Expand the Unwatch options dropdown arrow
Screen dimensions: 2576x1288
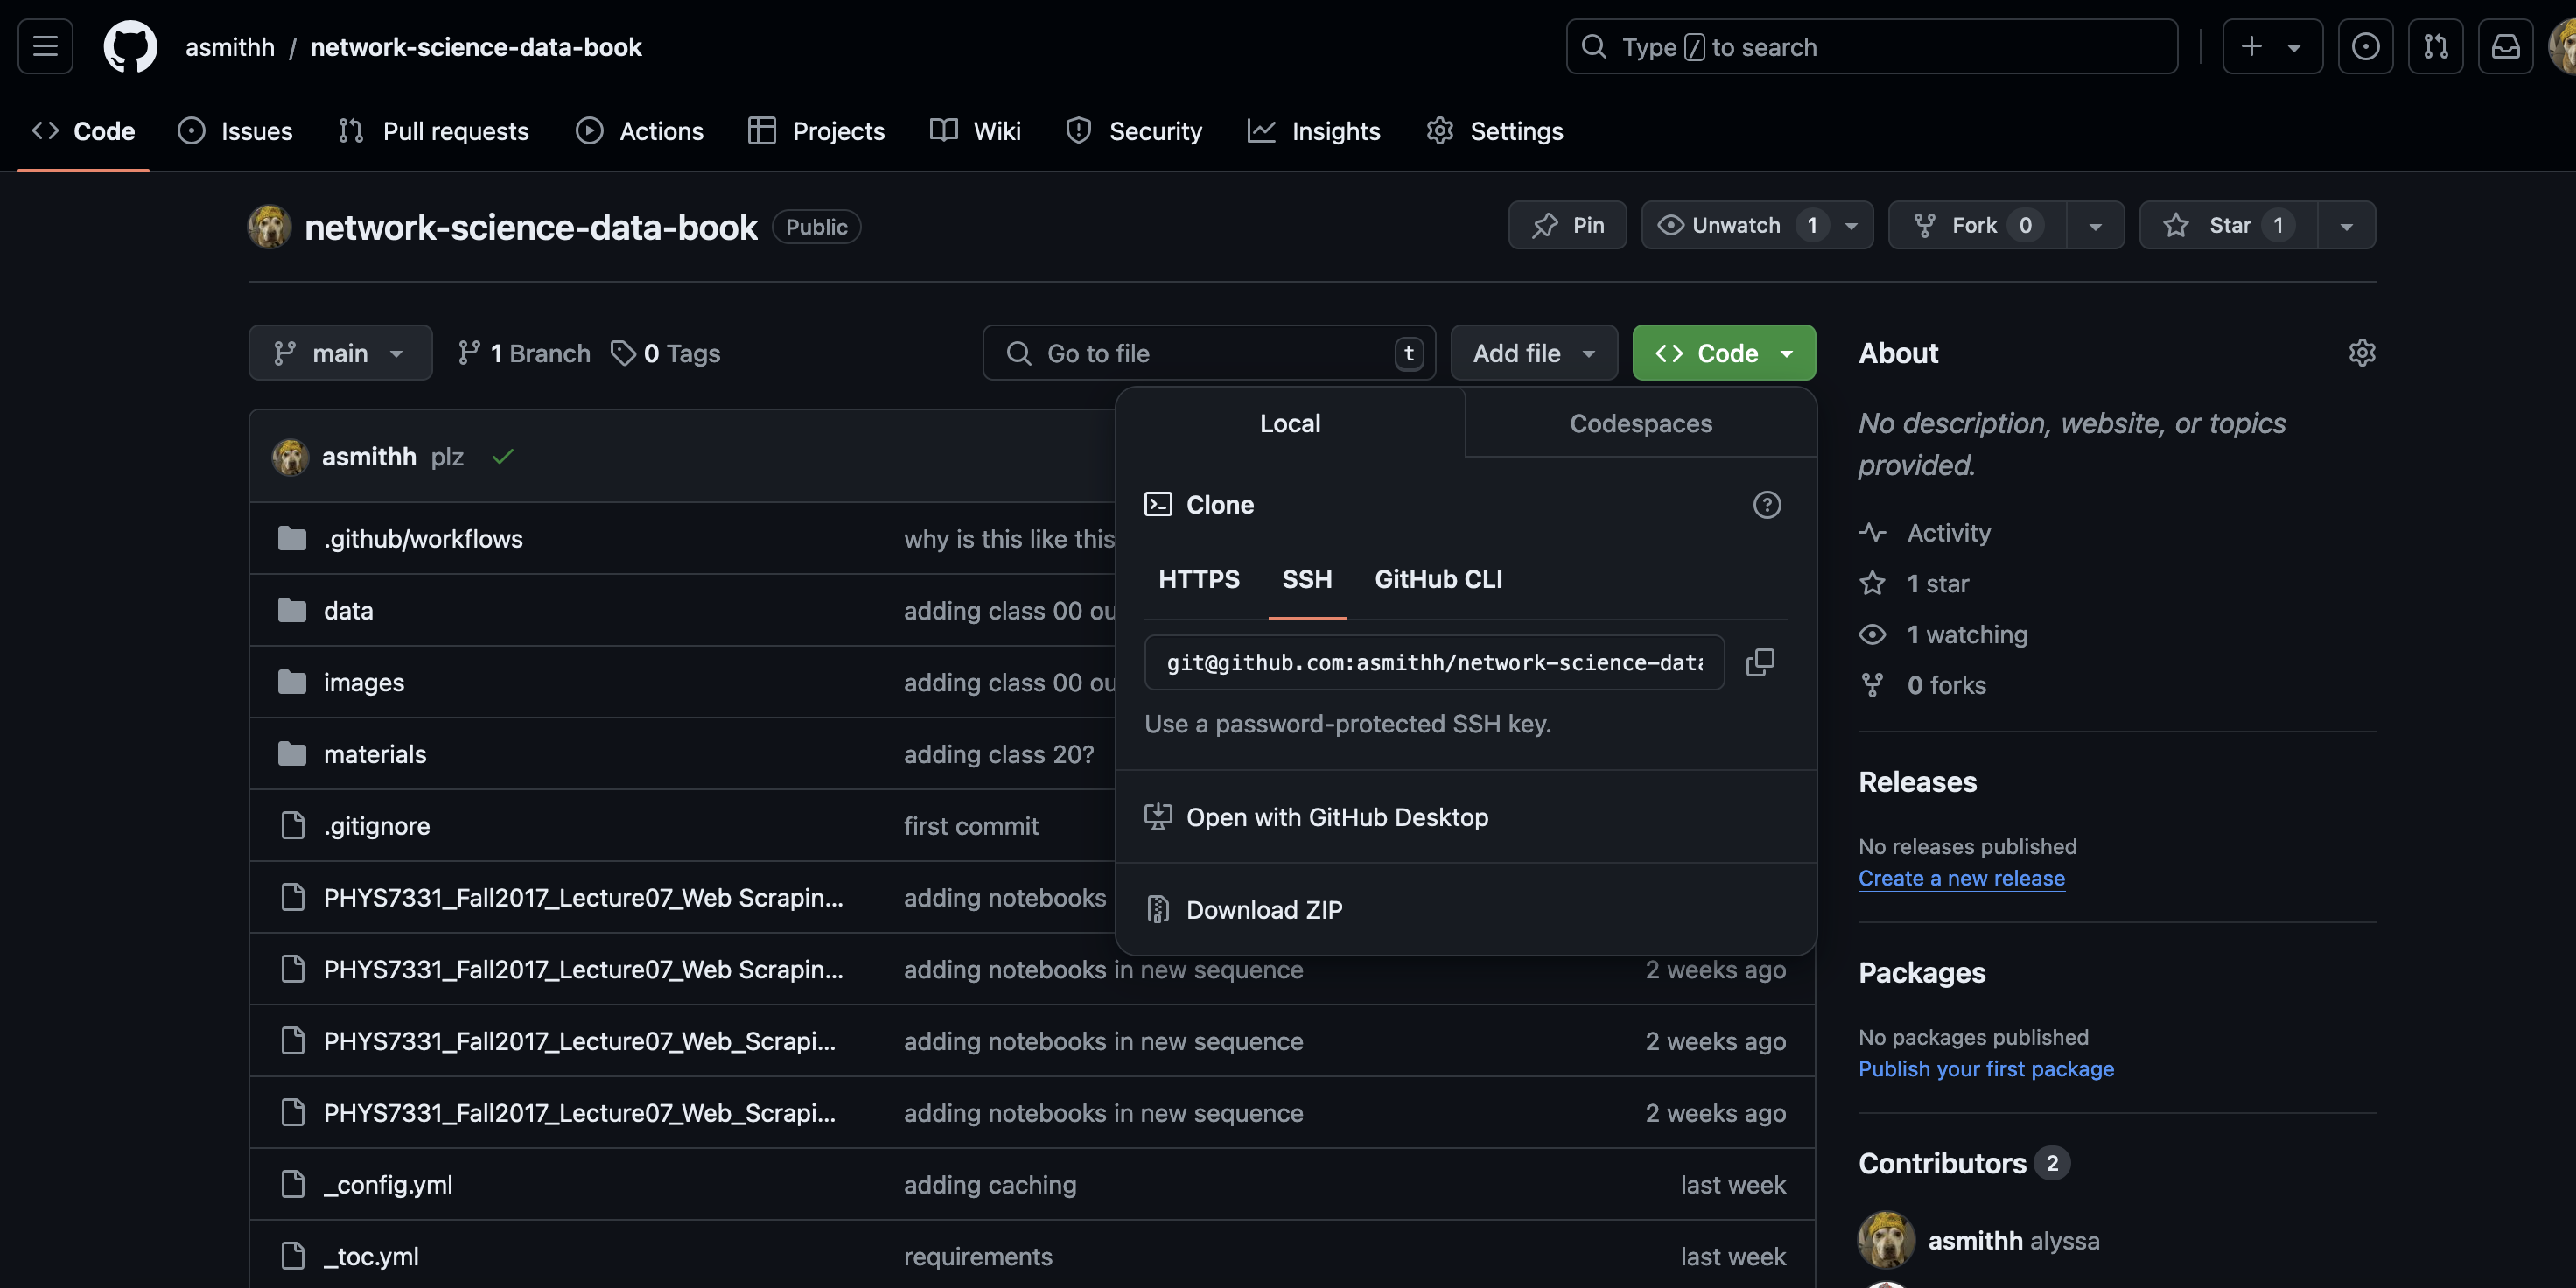click(1852, 225)
